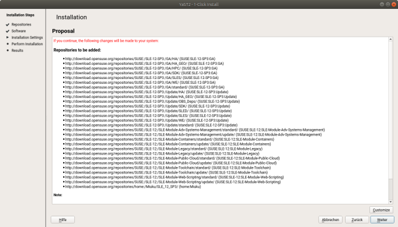Click the Update/SDK/ repository line
This screenshot has height=227, width=398.
[148, 106]
